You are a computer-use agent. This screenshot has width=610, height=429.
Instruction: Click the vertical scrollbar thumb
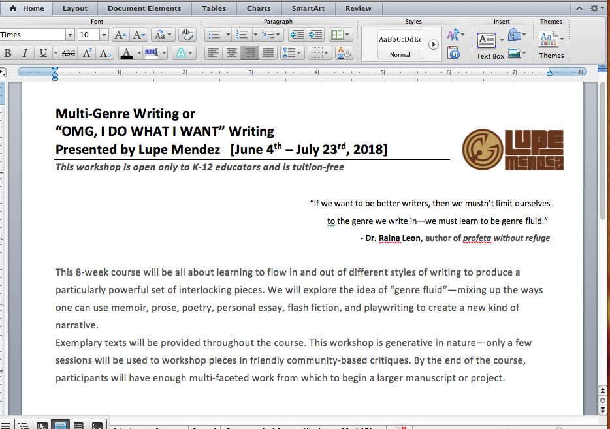tap(603, 152)
